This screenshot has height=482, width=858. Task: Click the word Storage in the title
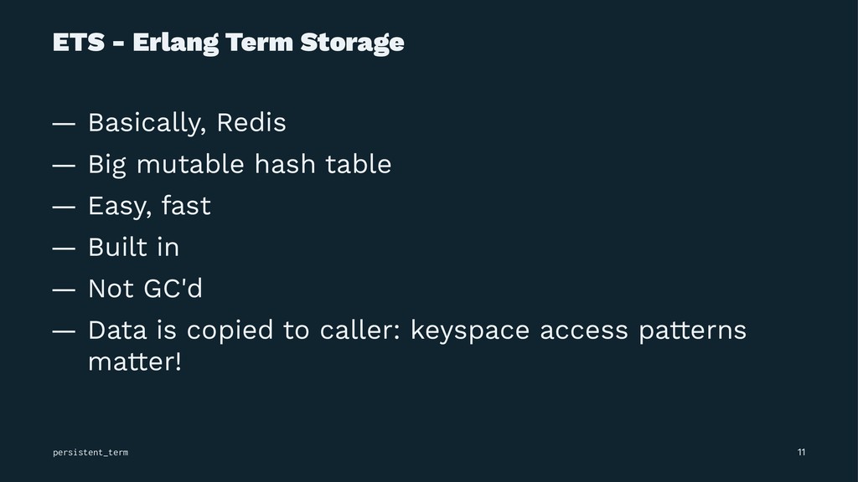[353, 43]
